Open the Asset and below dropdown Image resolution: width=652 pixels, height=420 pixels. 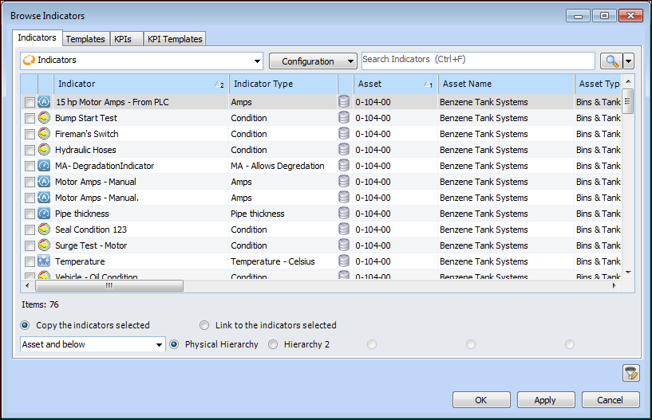point(159,344)
